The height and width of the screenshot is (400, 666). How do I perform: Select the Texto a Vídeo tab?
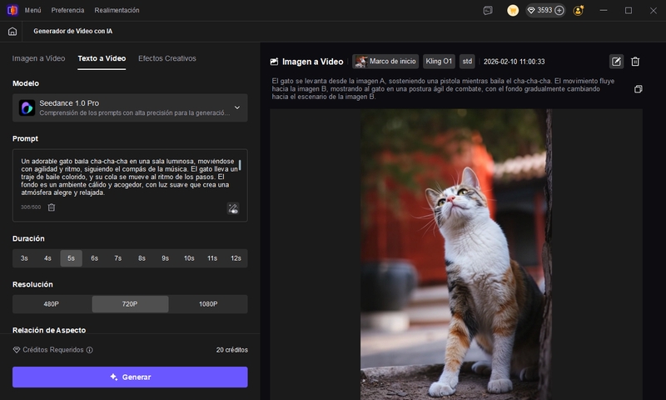[102, 58]
